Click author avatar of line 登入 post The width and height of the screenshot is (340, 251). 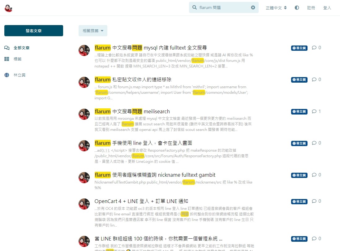point(84,146)
